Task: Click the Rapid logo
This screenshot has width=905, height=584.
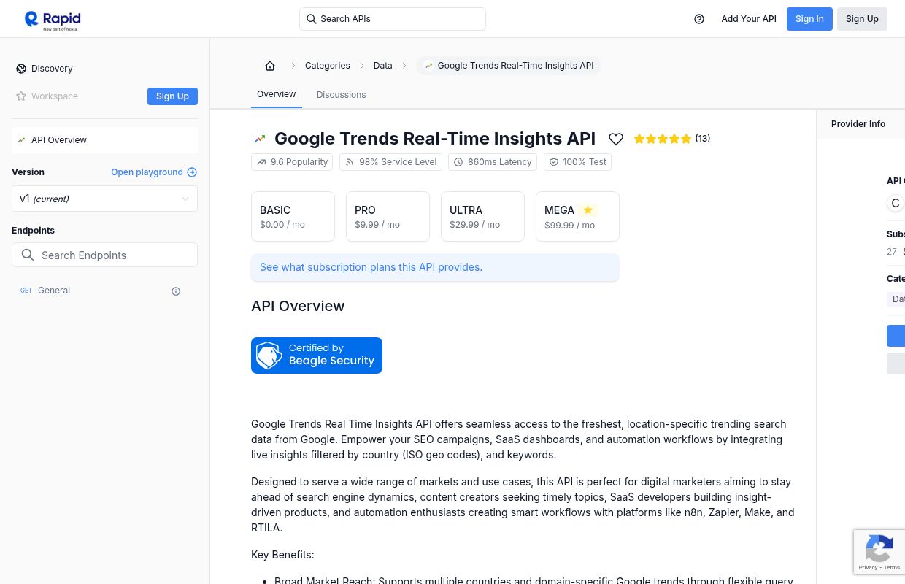Action: point(52,20)
